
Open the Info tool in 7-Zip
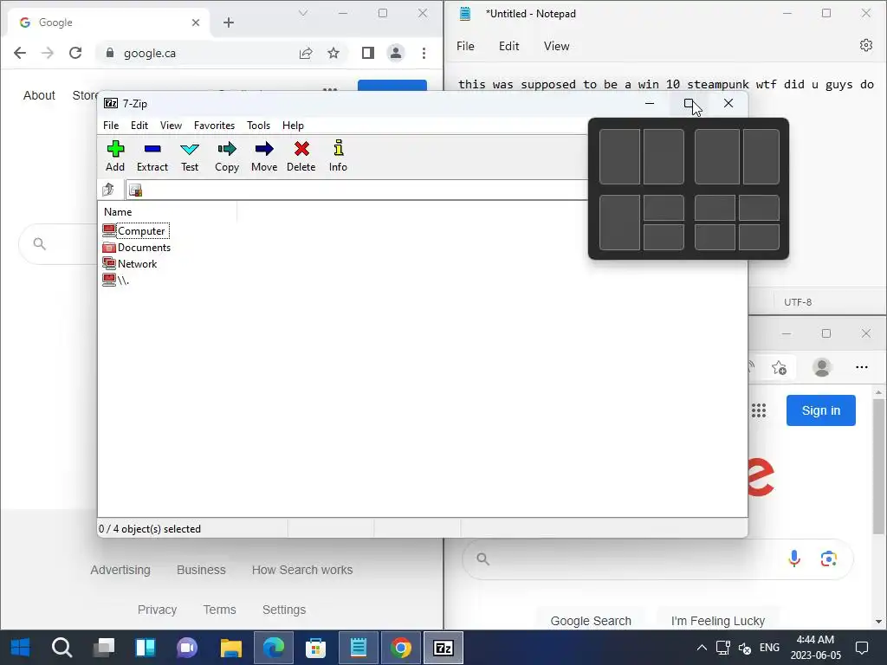(339, 156)
